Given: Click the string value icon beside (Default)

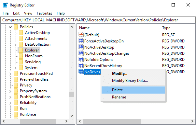Looking at the screenshot, I should coord(81,35).
